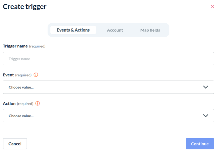Click '(required)' text next to Trigger name

click(x=37, y=46)
